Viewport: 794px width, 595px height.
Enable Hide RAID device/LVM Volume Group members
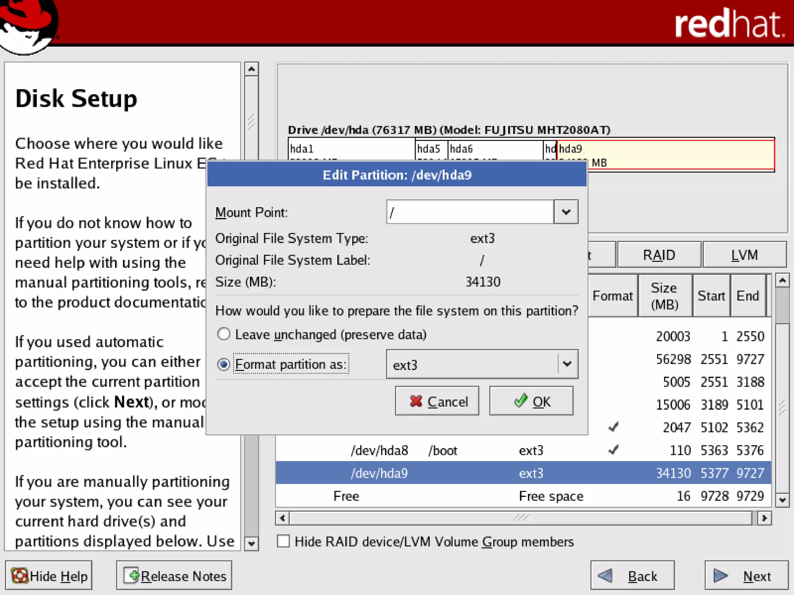(283, 541)
